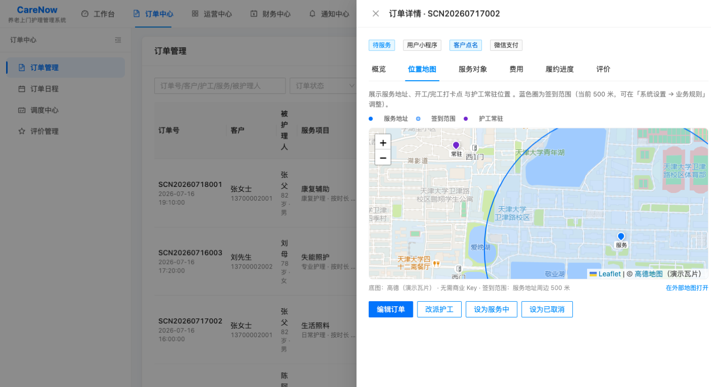Click 签到范围 legend item
711x387 pixels.
click(436, 118)
